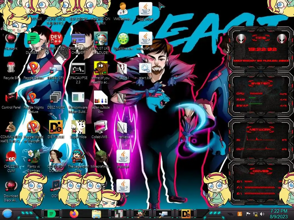Click the right alien head on the widget
Image resolution: width=294 pixels, height=220 pixels.
pyautogui.click(x=282, y=39)
